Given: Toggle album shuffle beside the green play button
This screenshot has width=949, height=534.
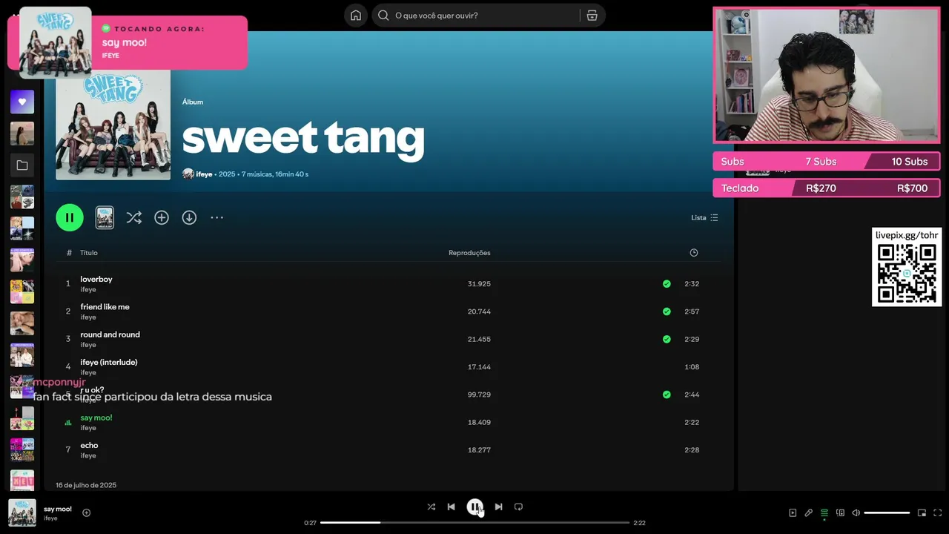Looking at the screenshot, I should pyautogui.click(x=133, y=217).
